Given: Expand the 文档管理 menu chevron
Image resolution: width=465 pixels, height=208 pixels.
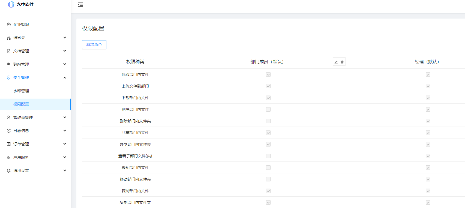Looking at the screenshot, I should [65, 51].
